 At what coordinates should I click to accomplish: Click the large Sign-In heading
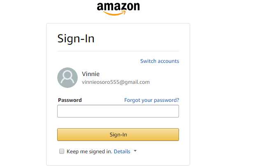coord(76,39)
